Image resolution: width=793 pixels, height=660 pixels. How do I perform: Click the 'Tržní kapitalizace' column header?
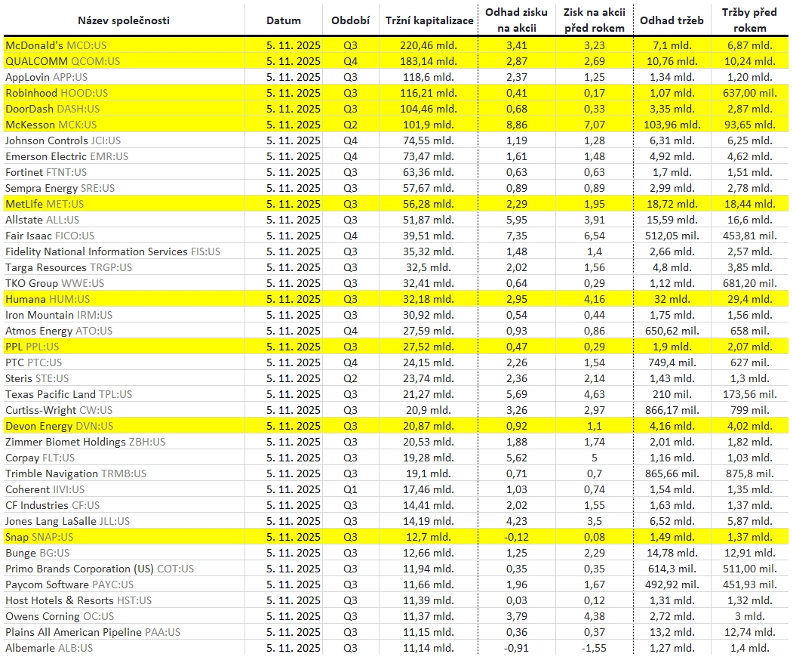(x=429, y=20)
